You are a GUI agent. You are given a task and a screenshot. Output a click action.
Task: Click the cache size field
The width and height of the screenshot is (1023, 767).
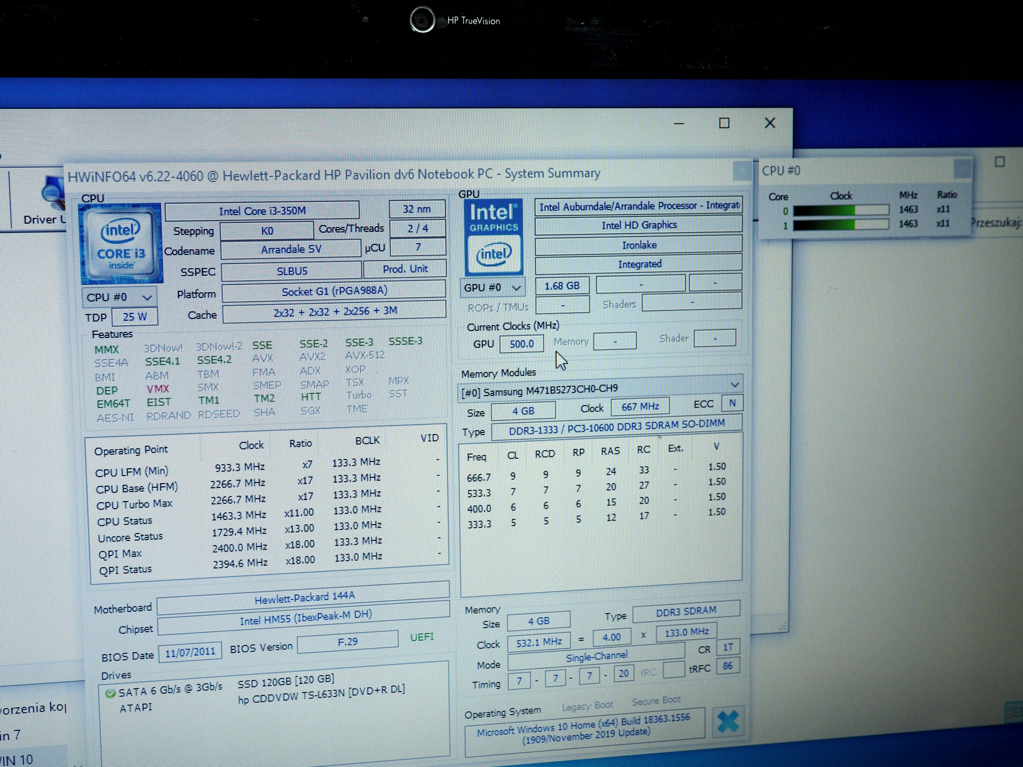(x=334, y=311)
